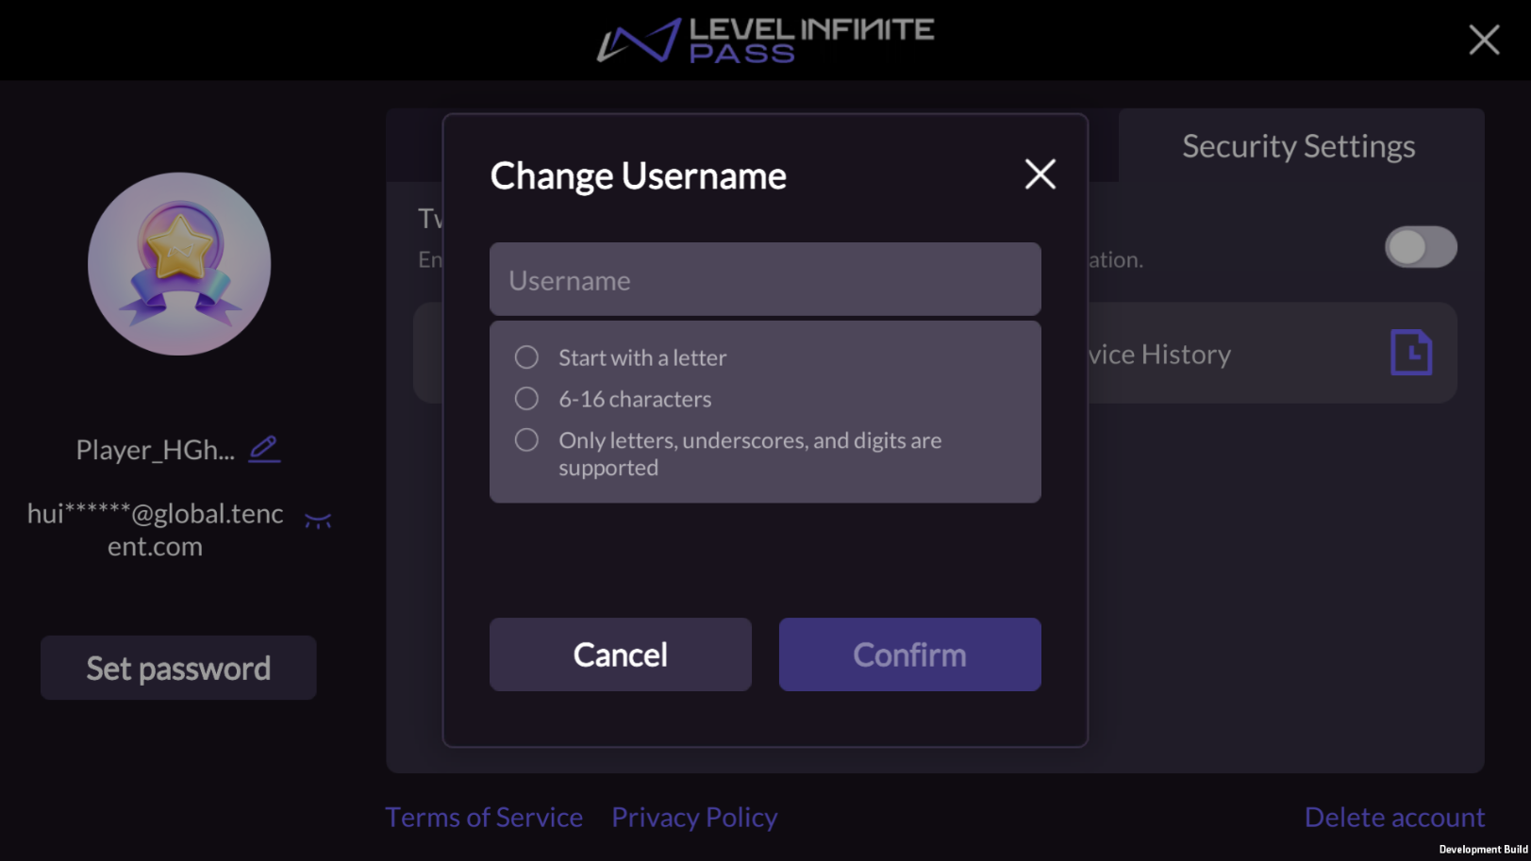Click inside the Username input field
The height and width of the screenshot is (861, 1531).
tap(764, 279)
